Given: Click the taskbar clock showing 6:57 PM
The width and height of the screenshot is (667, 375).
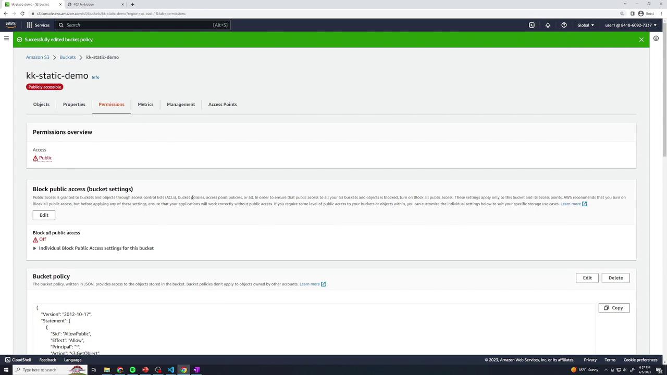Looking at the screenshot, I should [645, 370].
